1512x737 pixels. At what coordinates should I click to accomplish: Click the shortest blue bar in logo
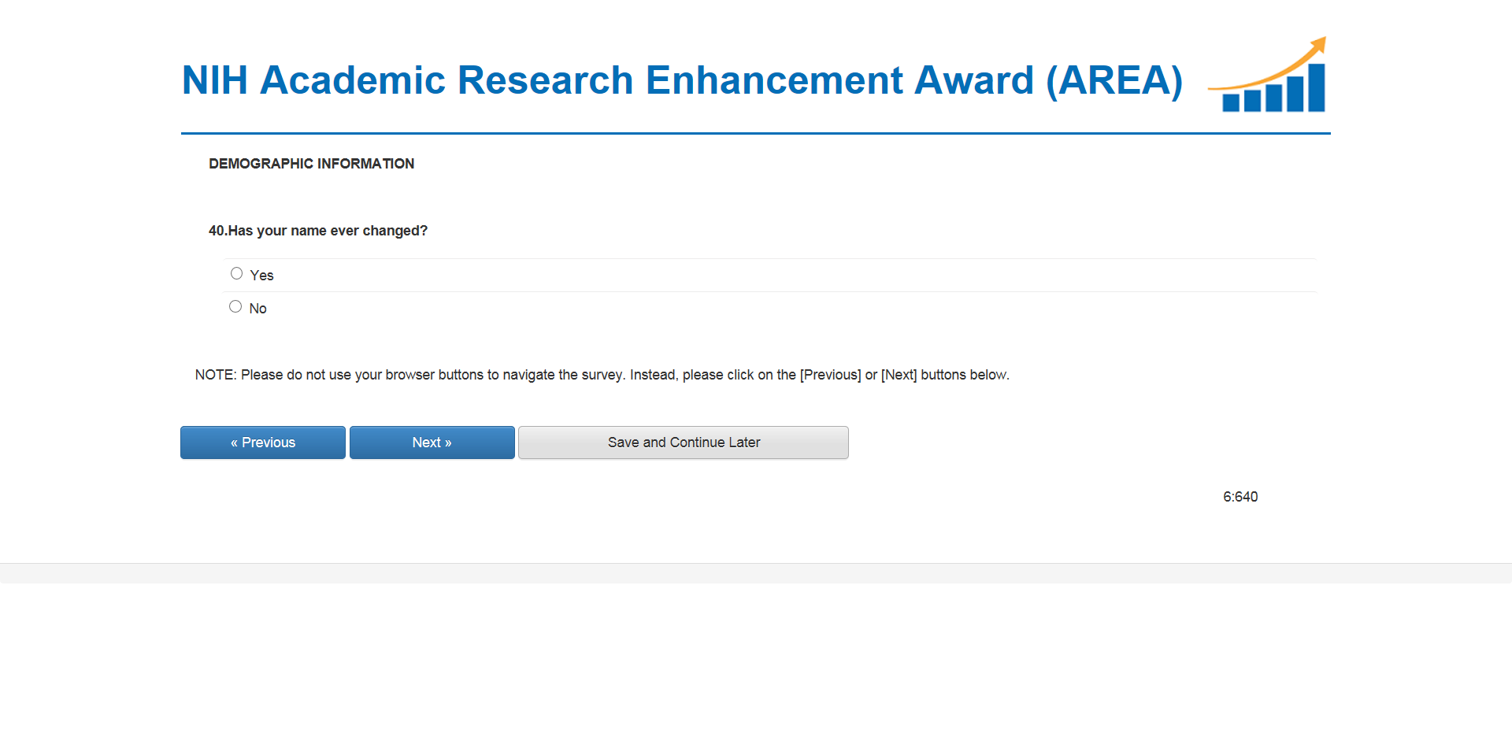pos(1231,103)
